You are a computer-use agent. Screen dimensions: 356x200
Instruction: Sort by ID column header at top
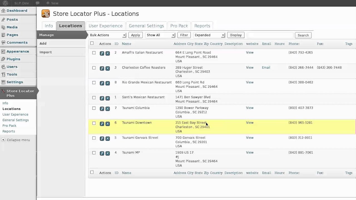[117, 44]
